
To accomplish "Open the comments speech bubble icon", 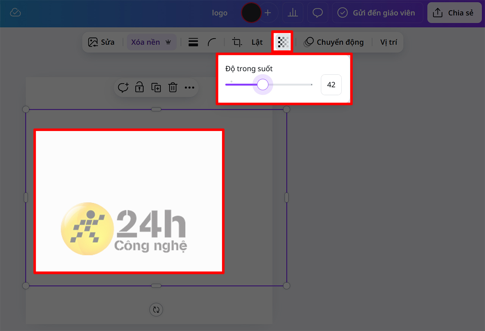I will coord(318,13).
